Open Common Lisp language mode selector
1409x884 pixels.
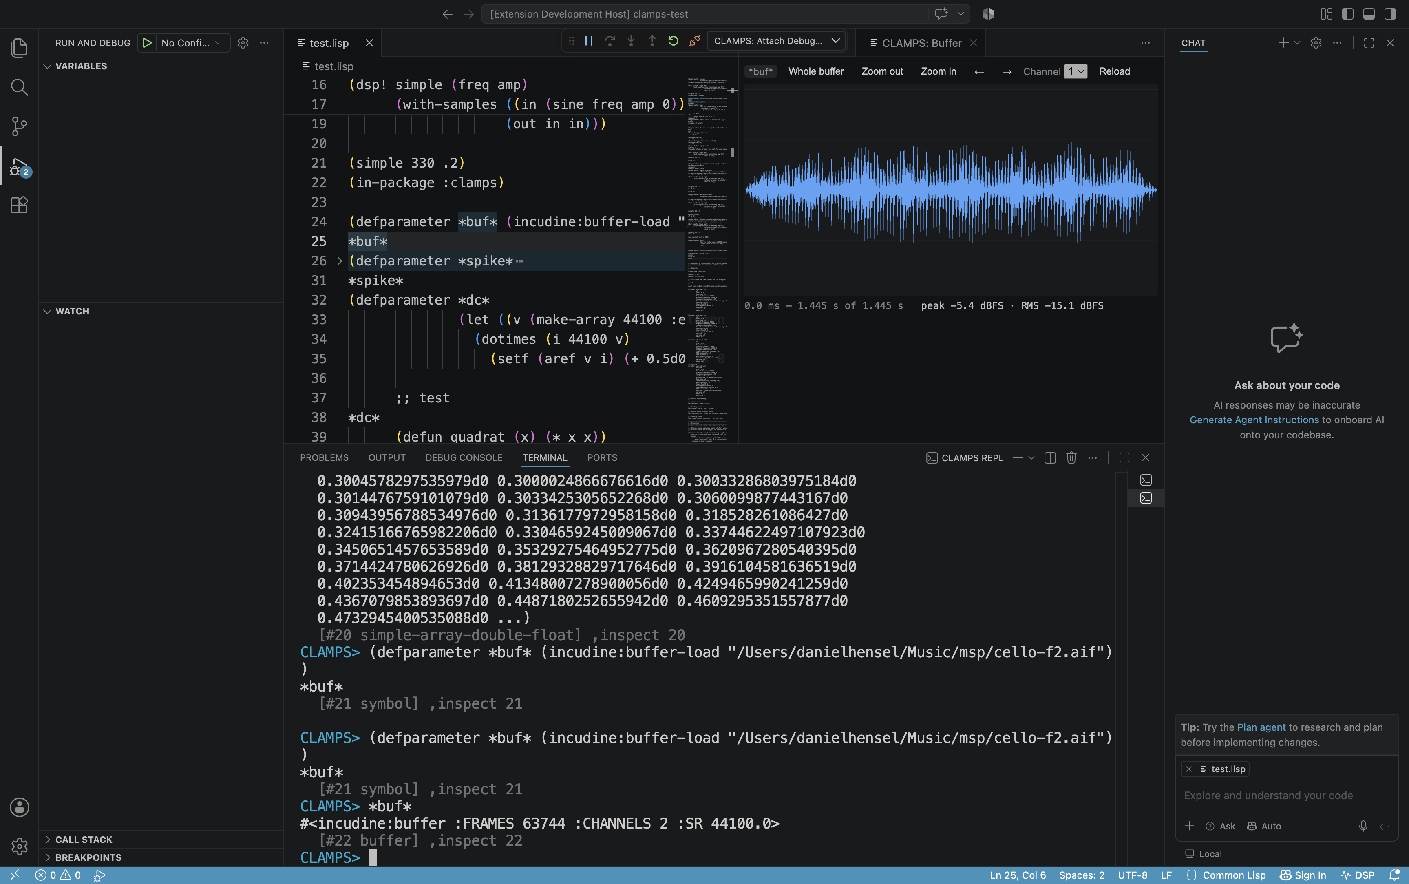[x=1234, y=875]
